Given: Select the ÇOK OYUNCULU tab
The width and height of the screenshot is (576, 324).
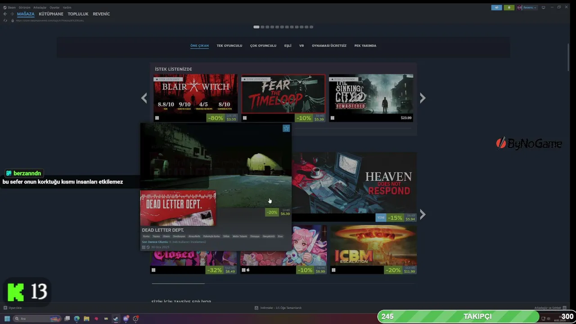Looking at the screenshot, I should click(263, 45).
